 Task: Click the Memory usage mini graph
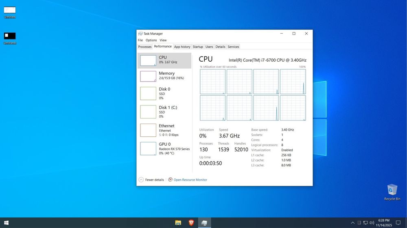(148, 76)
